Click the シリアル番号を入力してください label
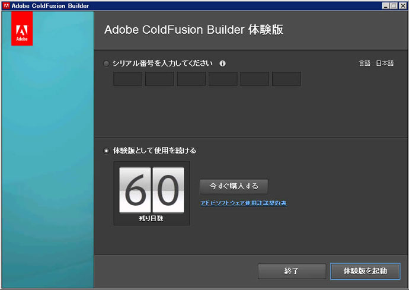Screen dimensions: 409x290 [x=162, y=63]
